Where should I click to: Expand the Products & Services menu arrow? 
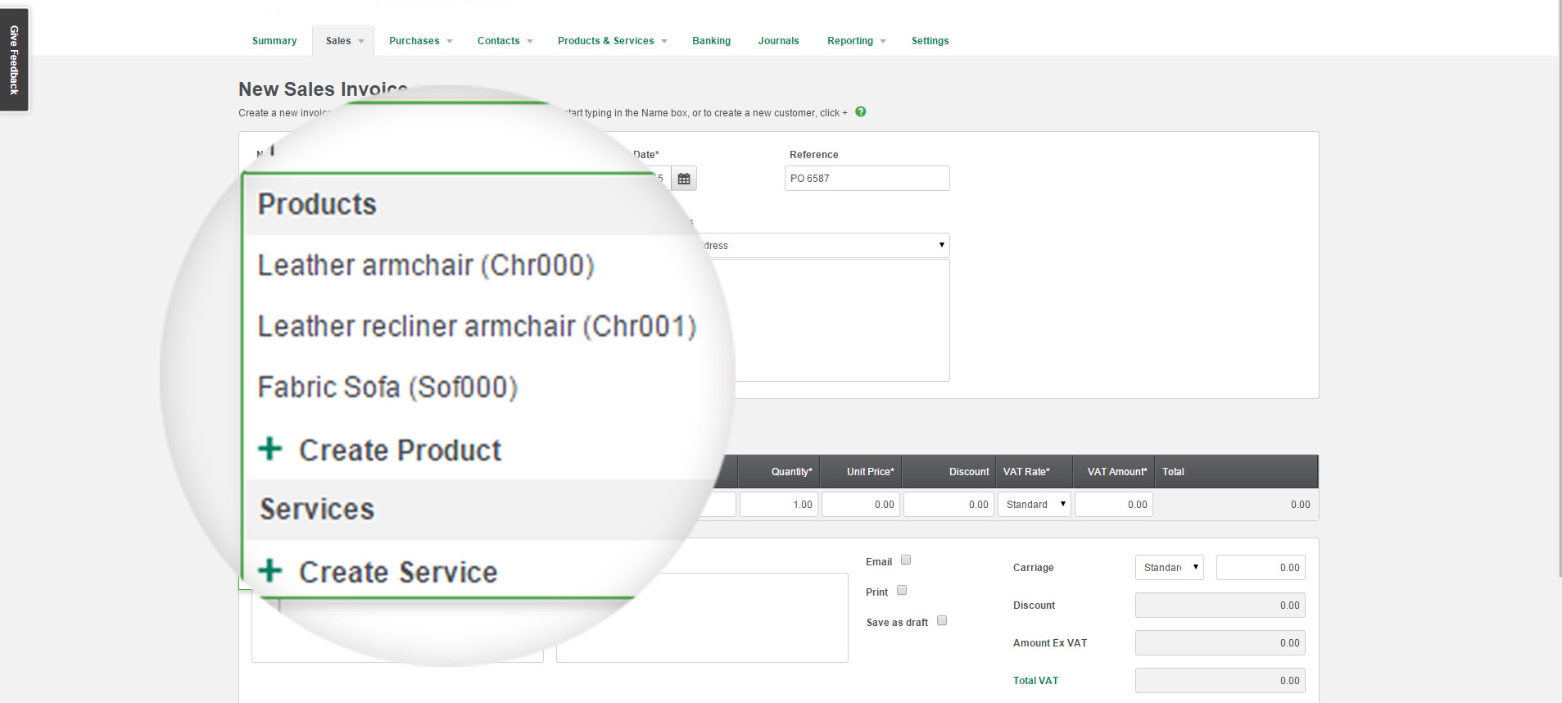(664, 41)
